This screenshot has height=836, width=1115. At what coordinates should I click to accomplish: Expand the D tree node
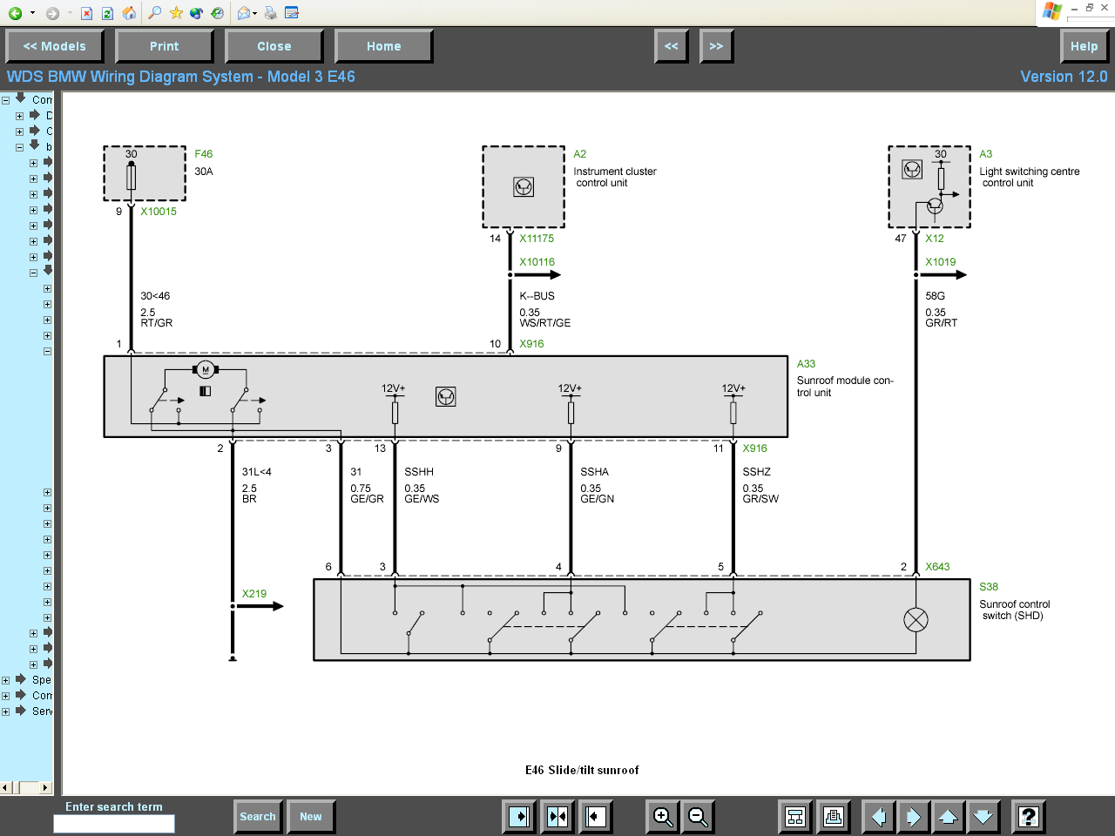pos(19,116)
